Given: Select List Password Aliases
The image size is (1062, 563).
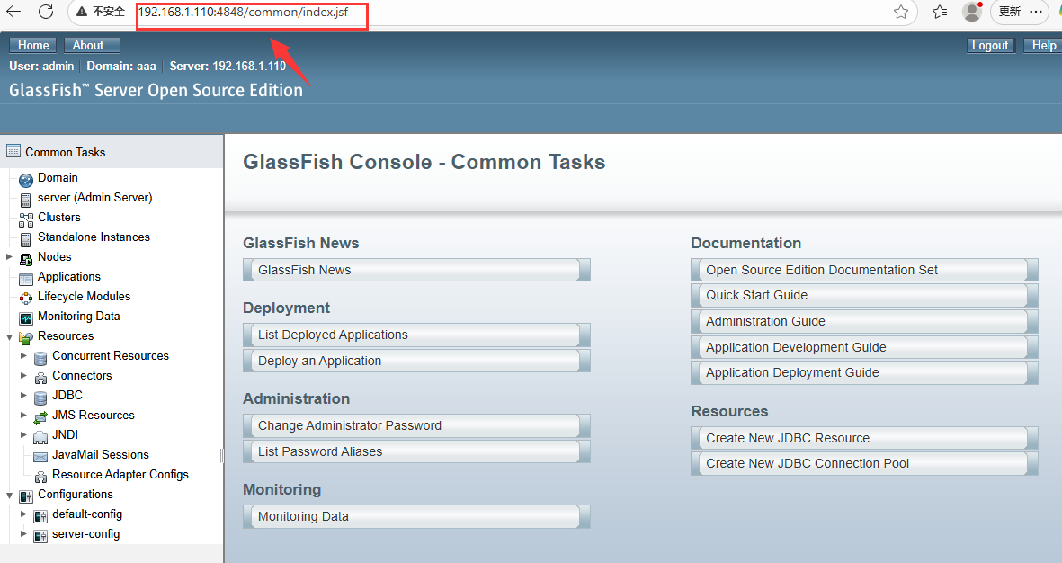Looking at the screenshot, I should [x=416, y=451].
